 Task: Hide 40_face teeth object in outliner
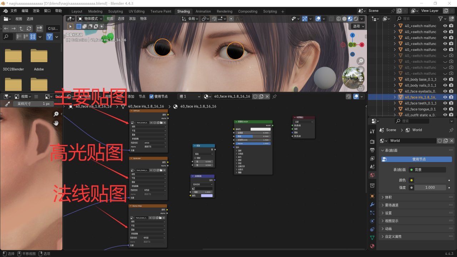tap(445, 103)
